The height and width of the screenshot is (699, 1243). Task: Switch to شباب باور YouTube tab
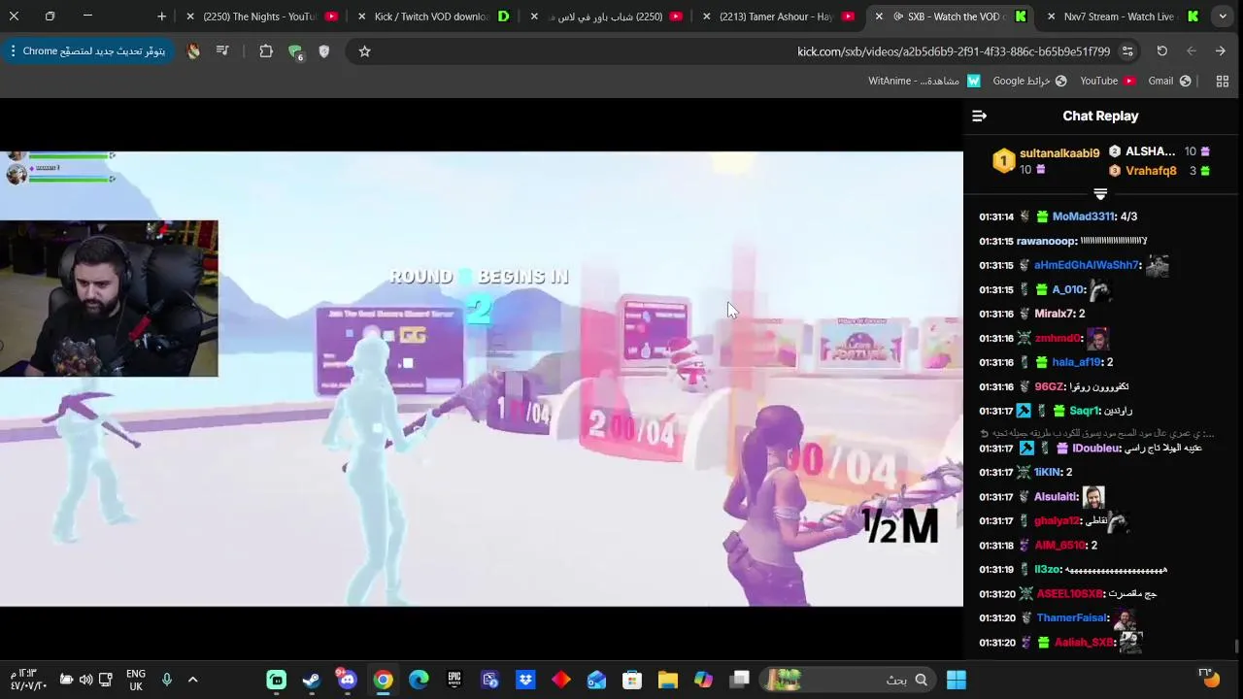click(608, 17)
